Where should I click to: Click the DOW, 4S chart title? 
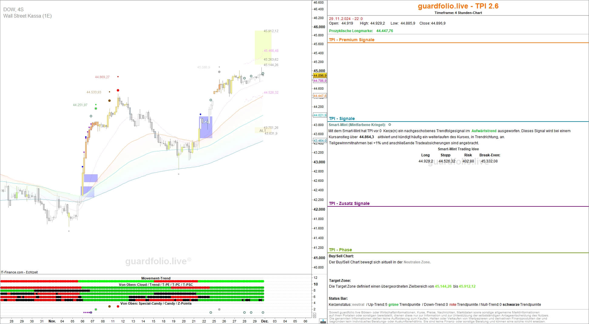[13, 9]
